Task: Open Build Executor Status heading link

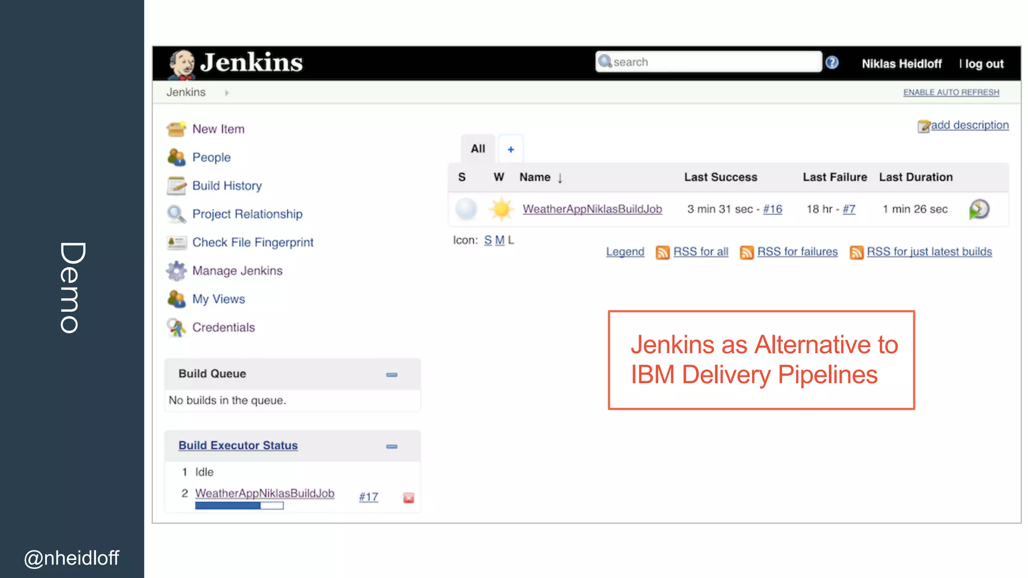Action: pos(238,446)
